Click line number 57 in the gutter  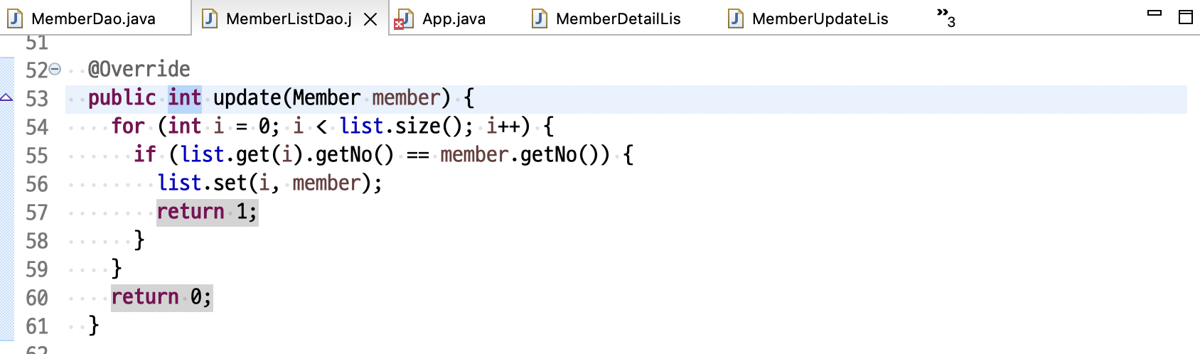pos(37,213)
